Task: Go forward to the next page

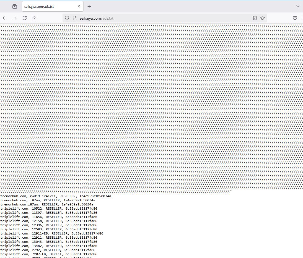Action: tap(15, 18)
